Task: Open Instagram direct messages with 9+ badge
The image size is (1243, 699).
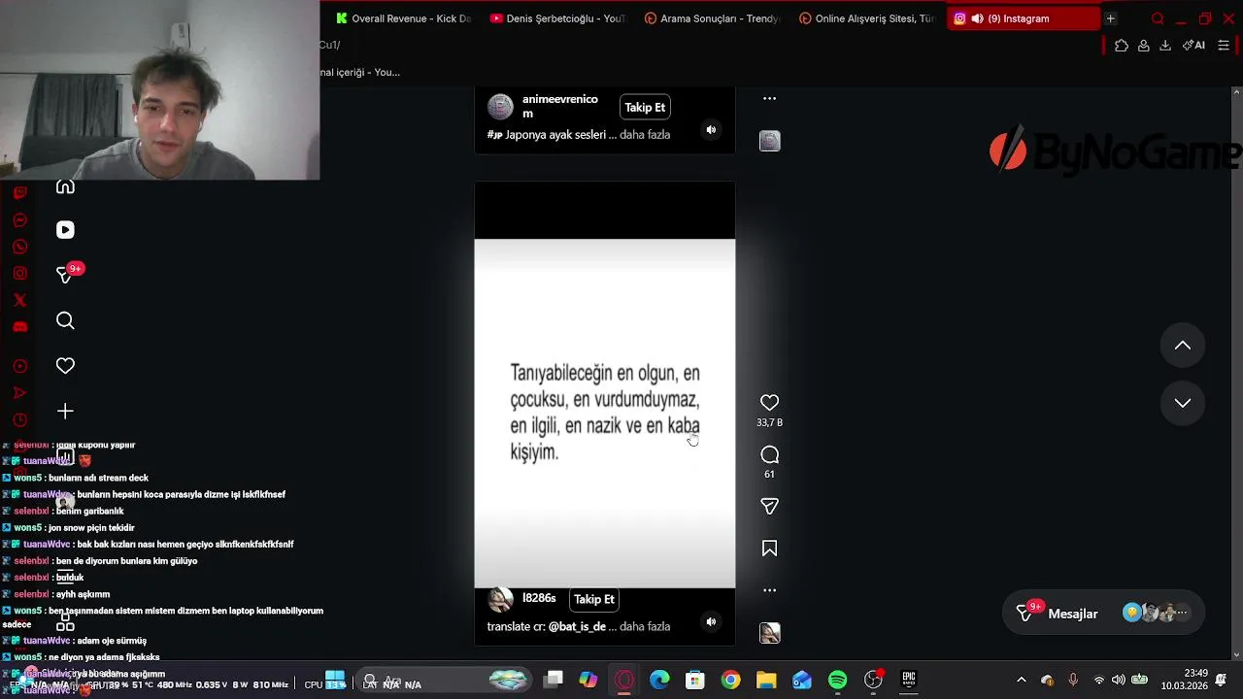Action: 65,275
